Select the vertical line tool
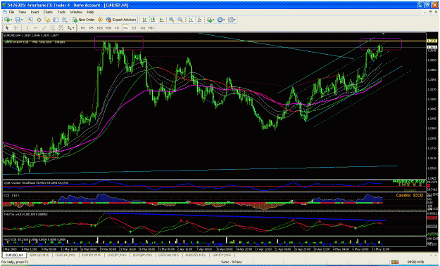This screenshot has width=440, height=266. [27, 28]
